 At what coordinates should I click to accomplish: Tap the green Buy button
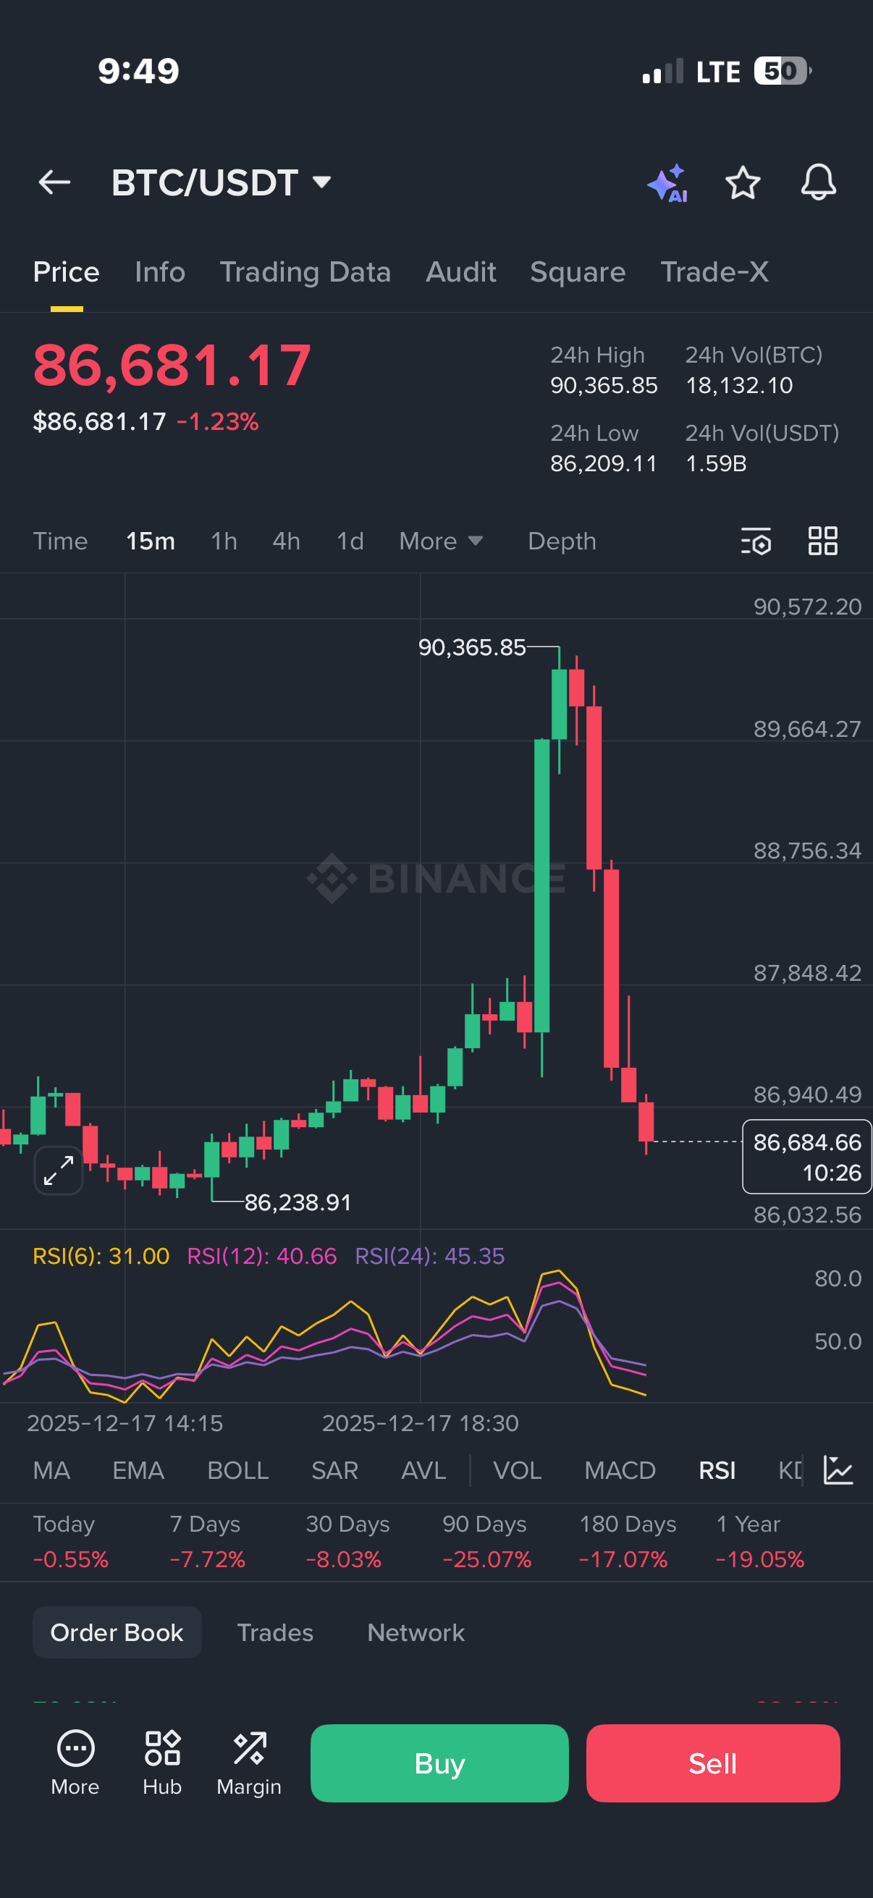[x=439, y=1763]
